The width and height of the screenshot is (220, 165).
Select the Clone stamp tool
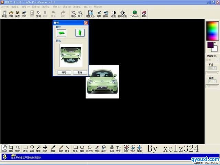(x=112, y=148)
